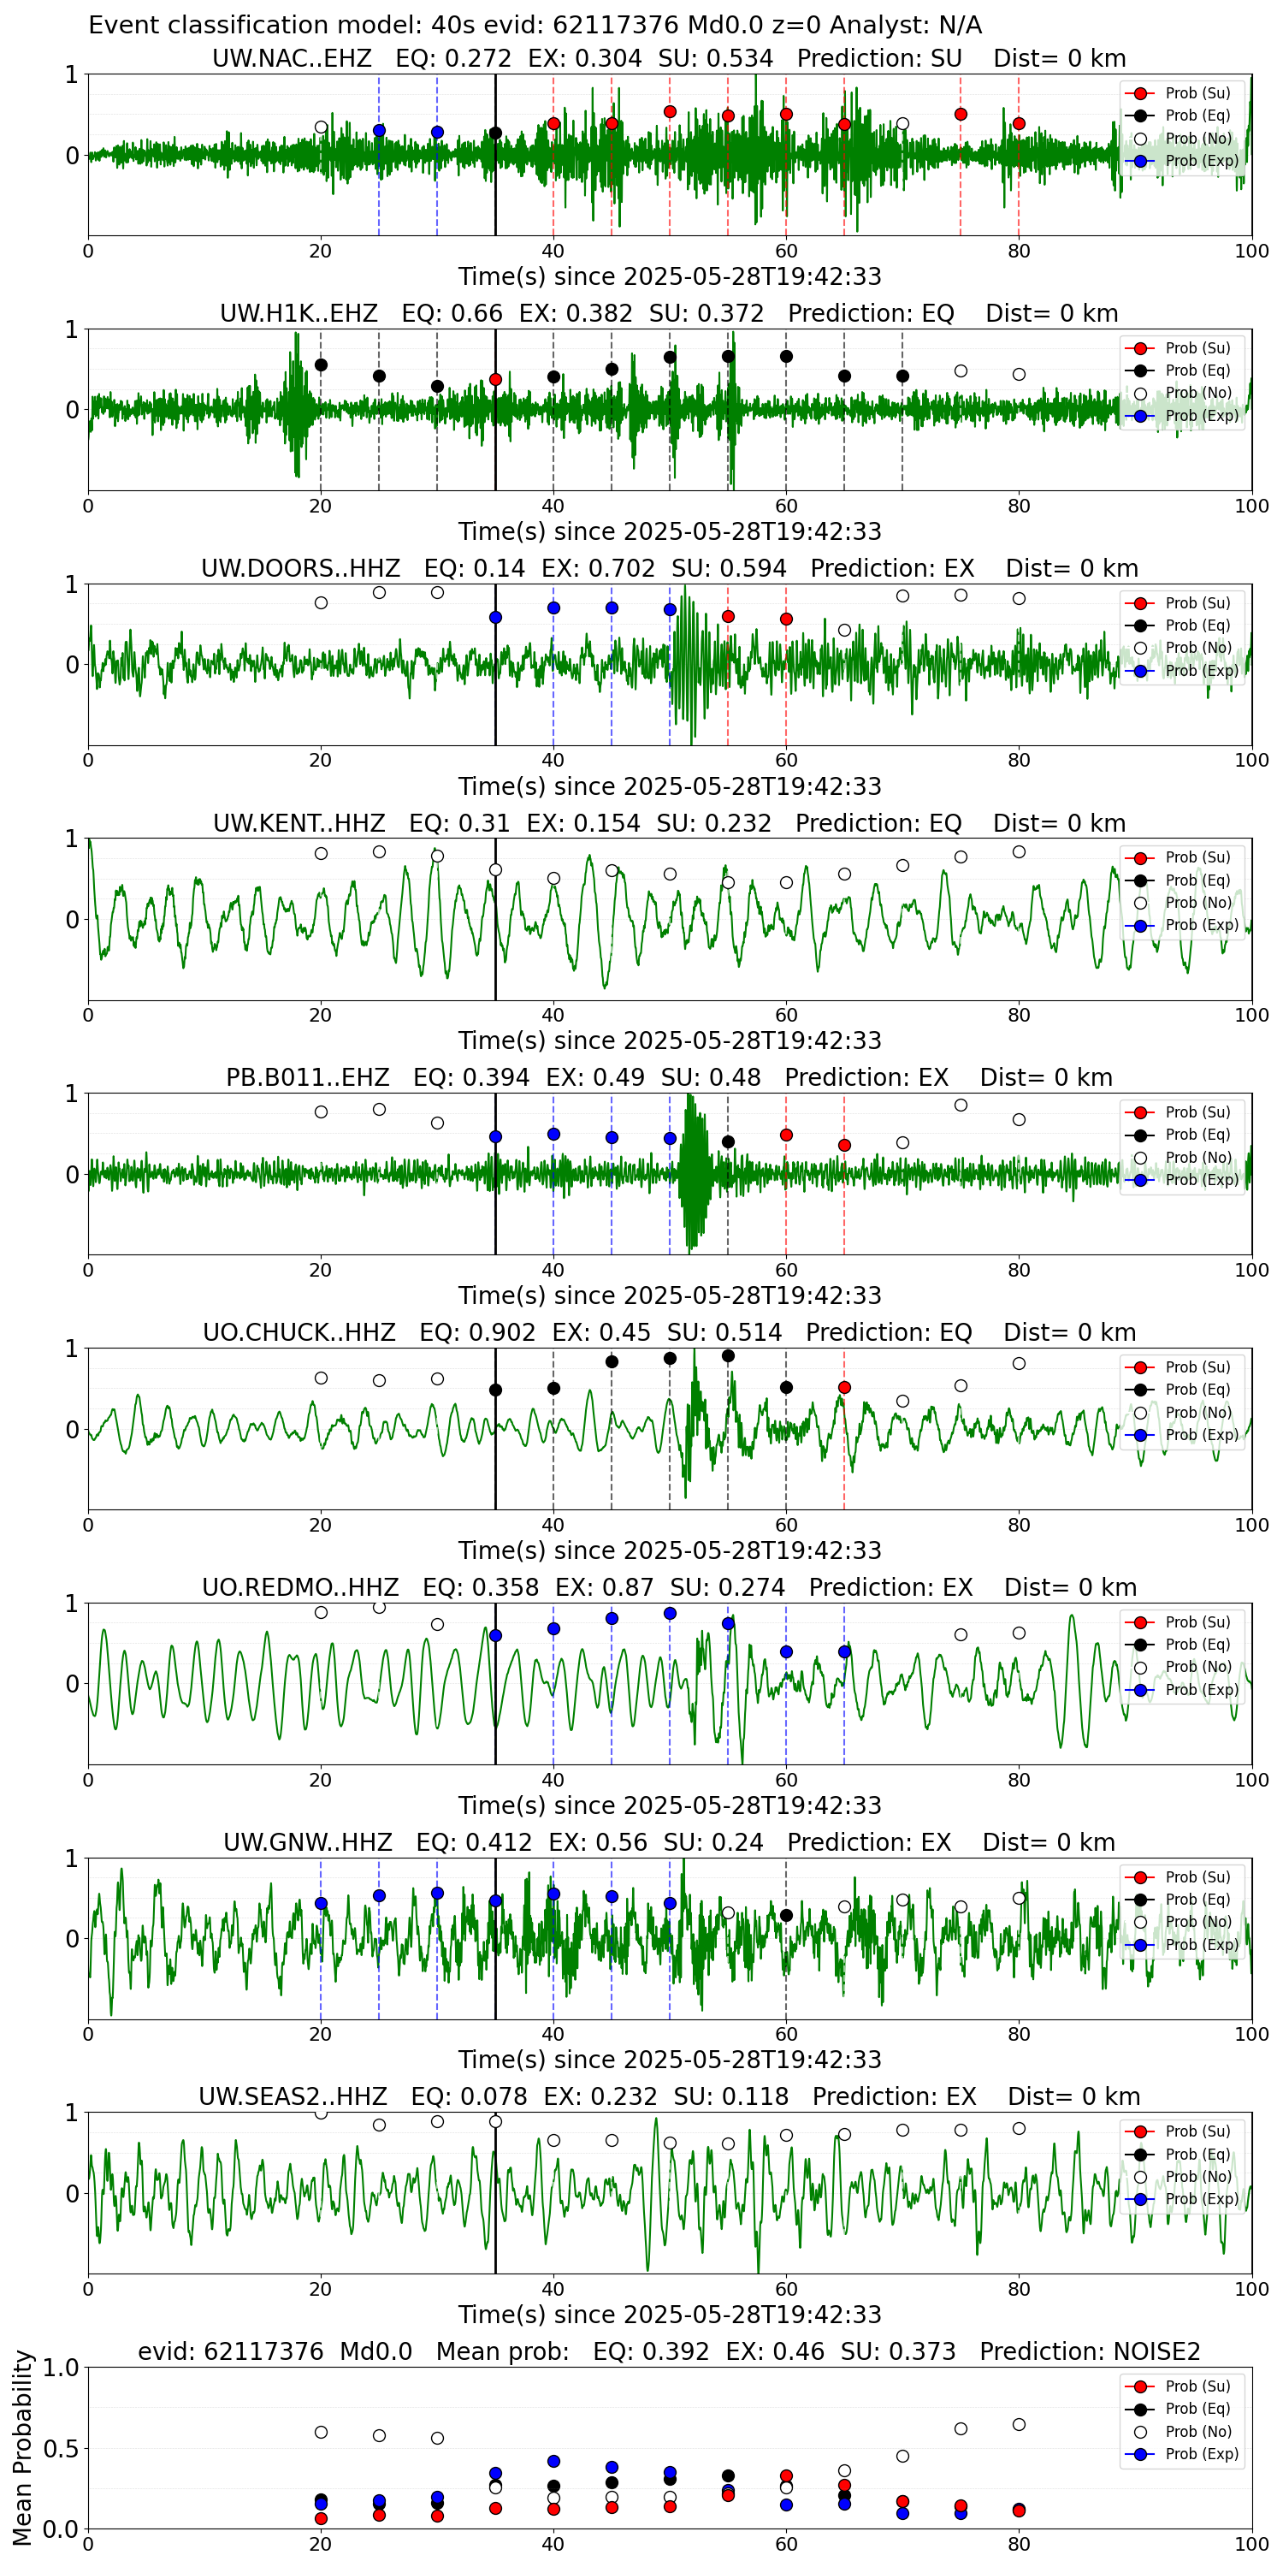The width and height of the screenshot is (1283, 2567).
Task: Click the red Su marker at 35 s in UW.H1K panel
Action: click(495, 380)
